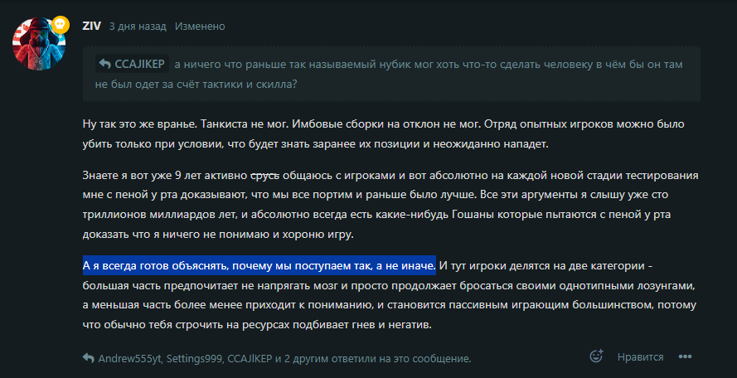The width and height of the screenshot is (737, 378).
Task: Click the reply arrow icon beside Andrew555yt
Action: [x=88, y=358]
